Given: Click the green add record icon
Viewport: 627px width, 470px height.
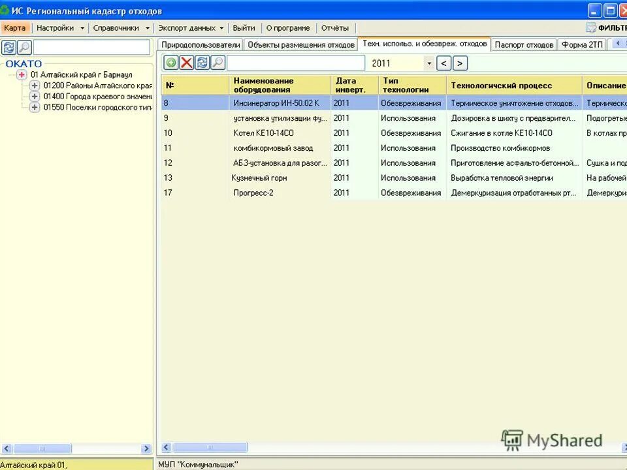Looking at the screenshot, I should click(170, 63).
